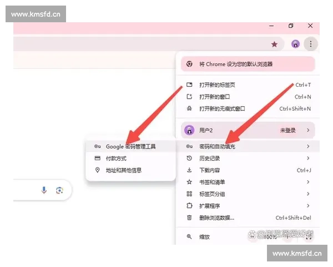
Task: Expand the 标签页分组 submenu arrow
Action: (308, 194)
